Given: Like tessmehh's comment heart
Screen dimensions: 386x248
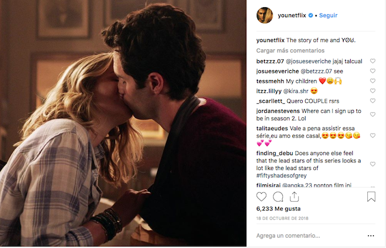Looking at the screenshot, I should [x=373, y=81].
